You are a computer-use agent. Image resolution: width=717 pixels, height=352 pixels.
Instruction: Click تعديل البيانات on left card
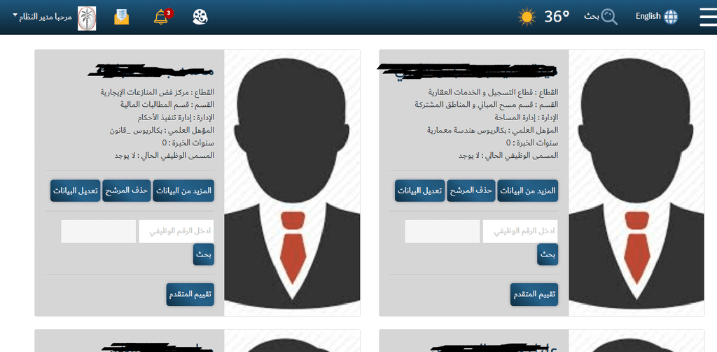(75, 191)
